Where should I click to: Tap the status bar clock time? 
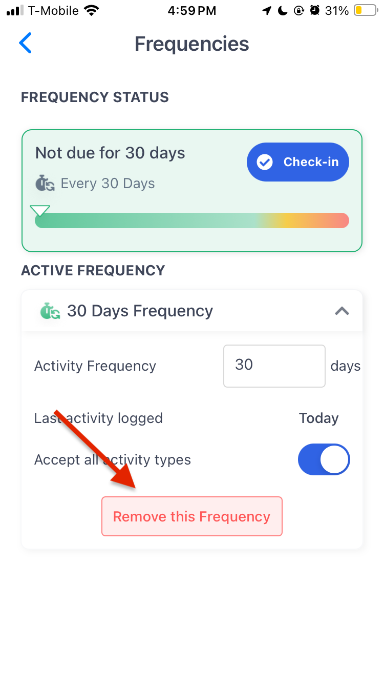(x=192, y=10)
